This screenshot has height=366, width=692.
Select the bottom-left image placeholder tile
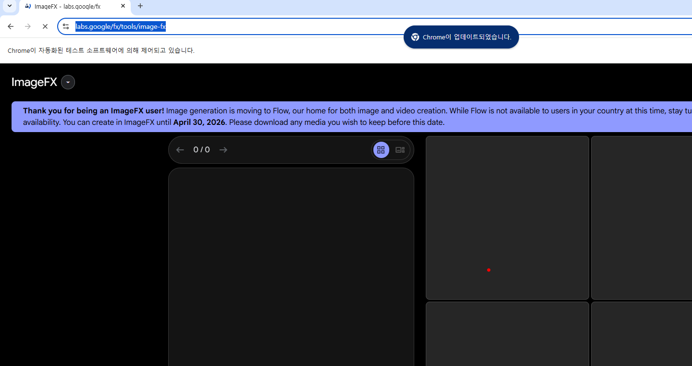click(x=507, y=333)
